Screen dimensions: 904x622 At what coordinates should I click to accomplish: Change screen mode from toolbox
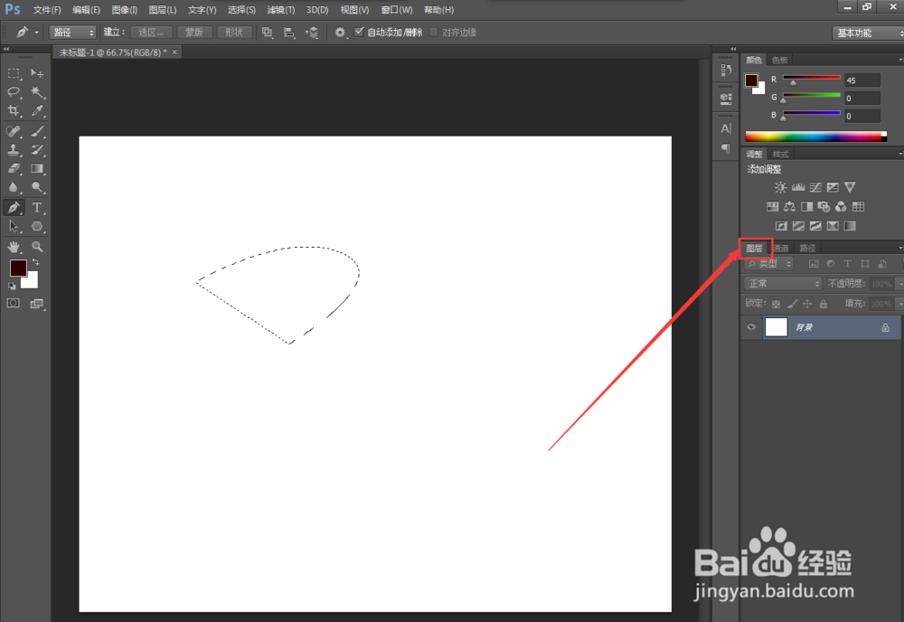click(x=37, y=303)
